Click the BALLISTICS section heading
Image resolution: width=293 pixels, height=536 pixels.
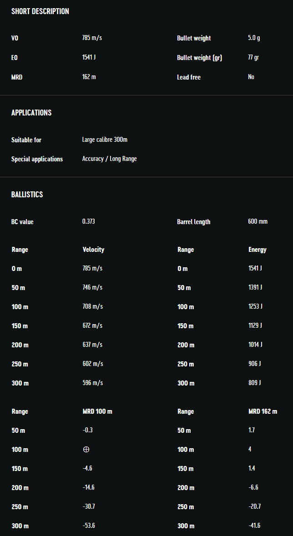[27, 195]
